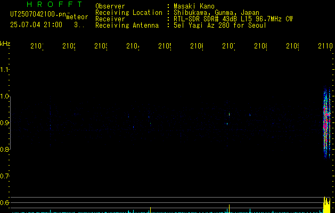The height and width of the screenshot is (213, 335).
Task: Click the 0.9 kHz axis label
Action: [x=4, y=123]
